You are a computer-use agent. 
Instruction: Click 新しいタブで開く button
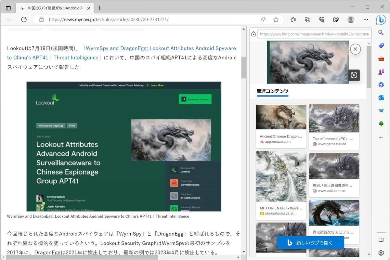point(310,242)
